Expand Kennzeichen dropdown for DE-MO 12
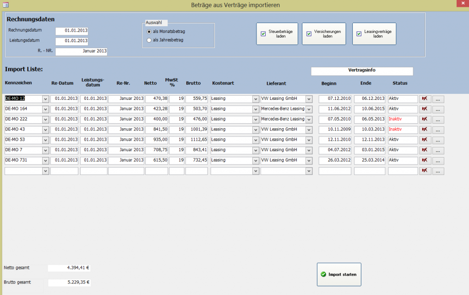The width and height of the screenshot is (469, 295). [45, 99]
